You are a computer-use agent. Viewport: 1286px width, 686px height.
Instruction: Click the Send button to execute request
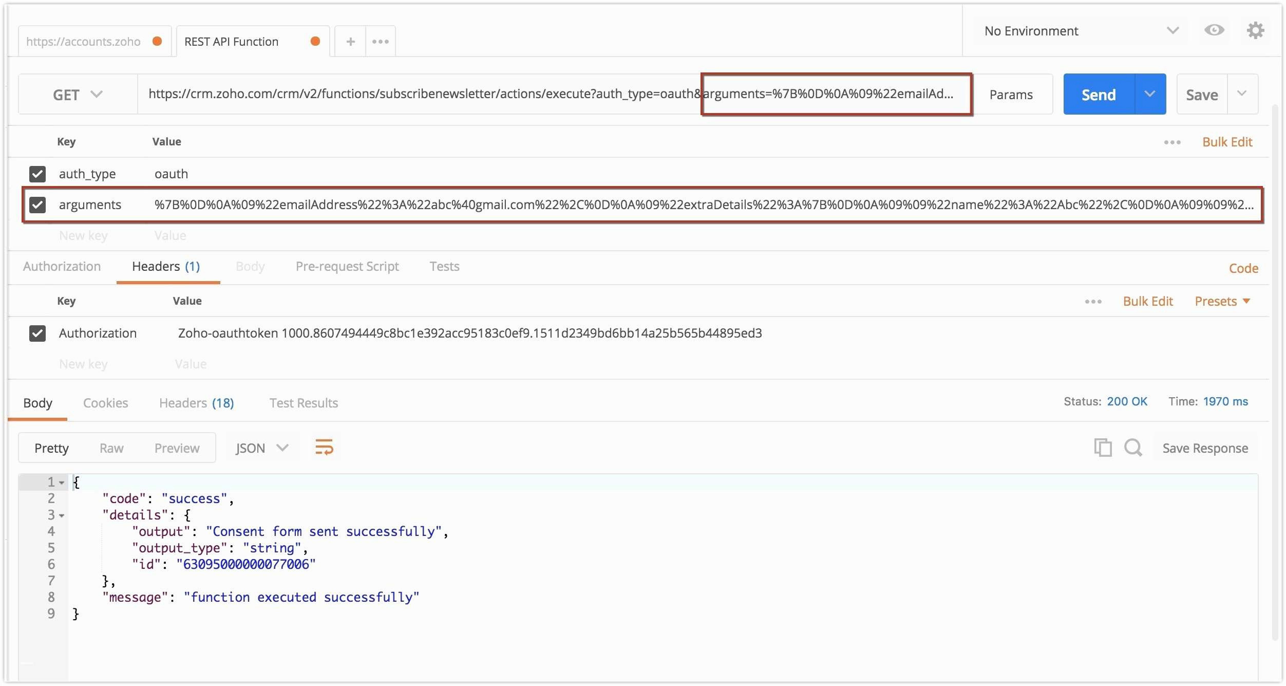(x=1098, y=94)
